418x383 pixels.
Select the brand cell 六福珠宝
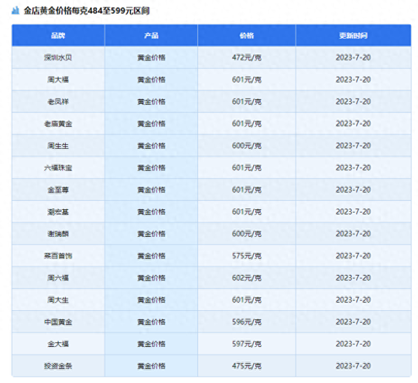point(58,168)
